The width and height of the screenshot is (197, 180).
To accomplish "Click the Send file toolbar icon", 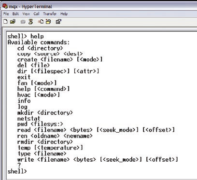I will [x=41, y=22].
